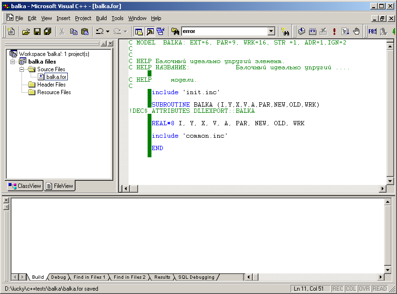Viewport: 397px width, 294px height.
Task: Click the Save All toolbar icon
Action: point(47,32)
